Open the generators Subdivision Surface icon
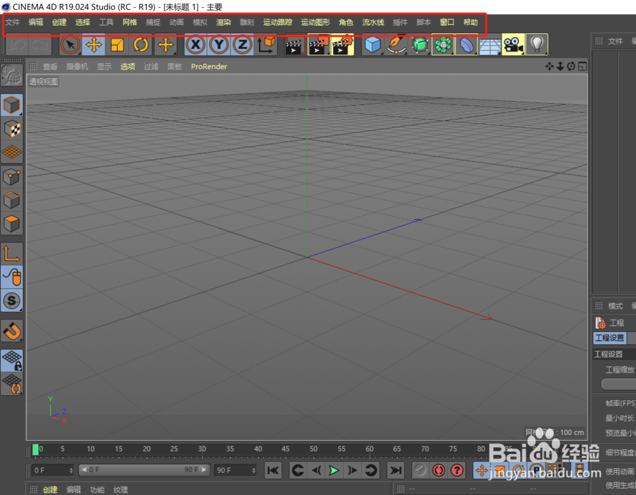Screen dimensions: 636x495 coord(420,45)
